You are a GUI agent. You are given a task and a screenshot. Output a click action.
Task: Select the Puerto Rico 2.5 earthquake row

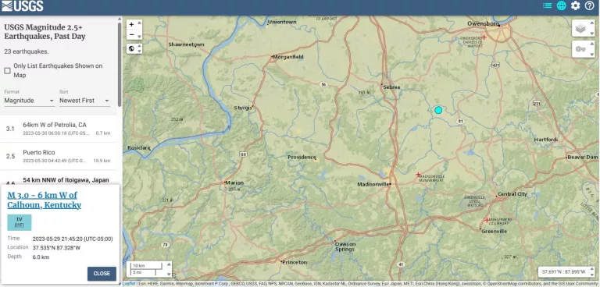coord(58,156)
